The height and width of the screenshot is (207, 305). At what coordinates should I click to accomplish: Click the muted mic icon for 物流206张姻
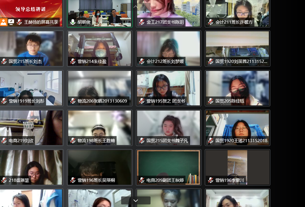coord(73,101)
